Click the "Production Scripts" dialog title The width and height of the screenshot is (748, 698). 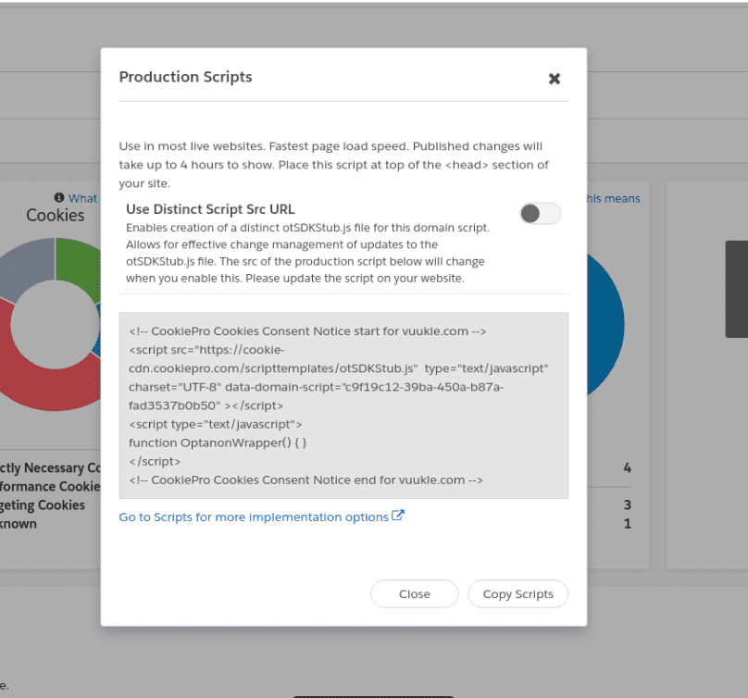185,77
